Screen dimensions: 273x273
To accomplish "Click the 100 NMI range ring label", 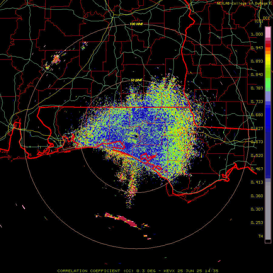I will pyautogui.click(x=136, y=24).
